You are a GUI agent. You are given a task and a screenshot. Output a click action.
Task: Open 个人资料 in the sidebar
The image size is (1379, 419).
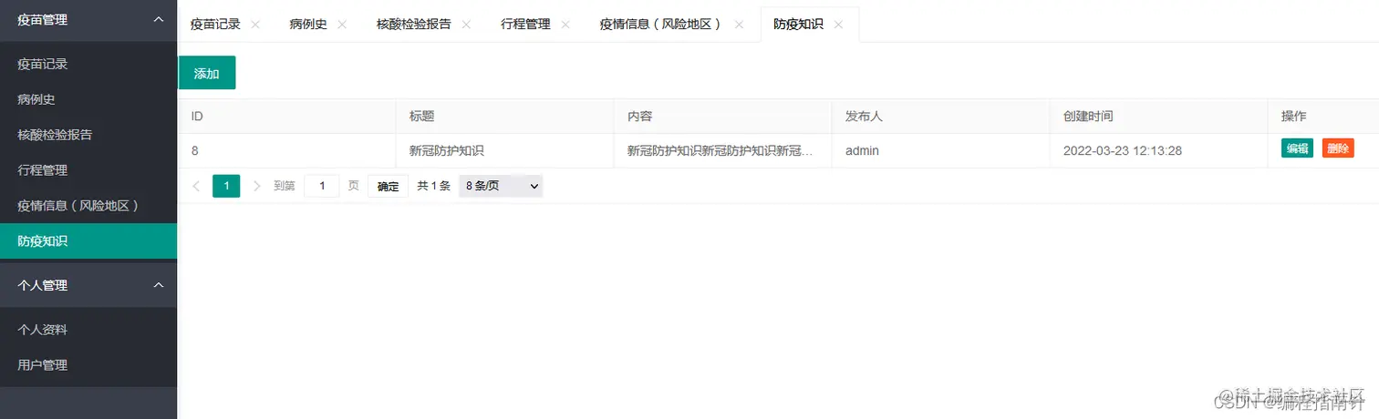88,330
